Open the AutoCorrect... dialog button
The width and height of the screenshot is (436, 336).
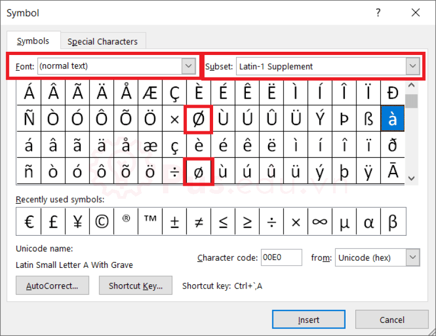coord(52,285)
